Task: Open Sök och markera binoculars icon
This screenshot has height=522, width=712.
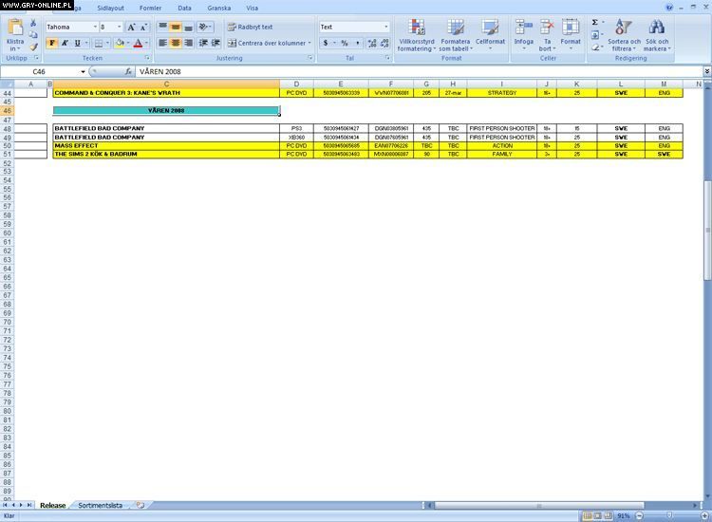Action: [656, 28]
